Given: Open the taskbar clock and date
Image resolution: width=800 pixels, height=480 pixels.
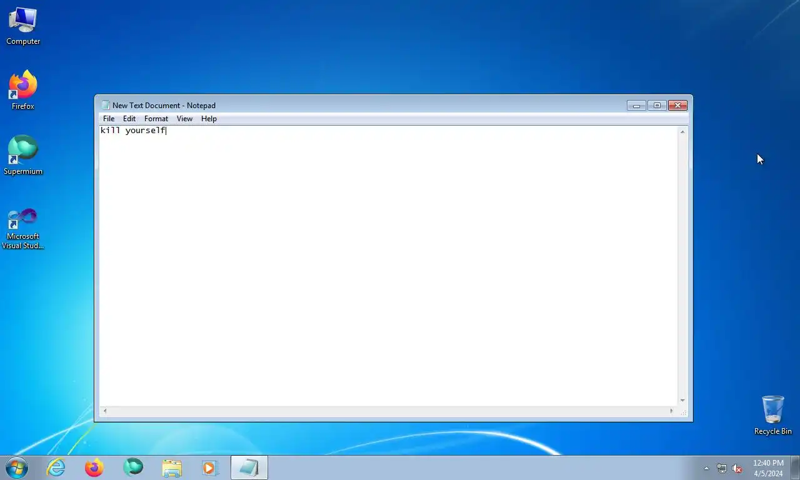Looking at the screenshot, I should 768,468.
